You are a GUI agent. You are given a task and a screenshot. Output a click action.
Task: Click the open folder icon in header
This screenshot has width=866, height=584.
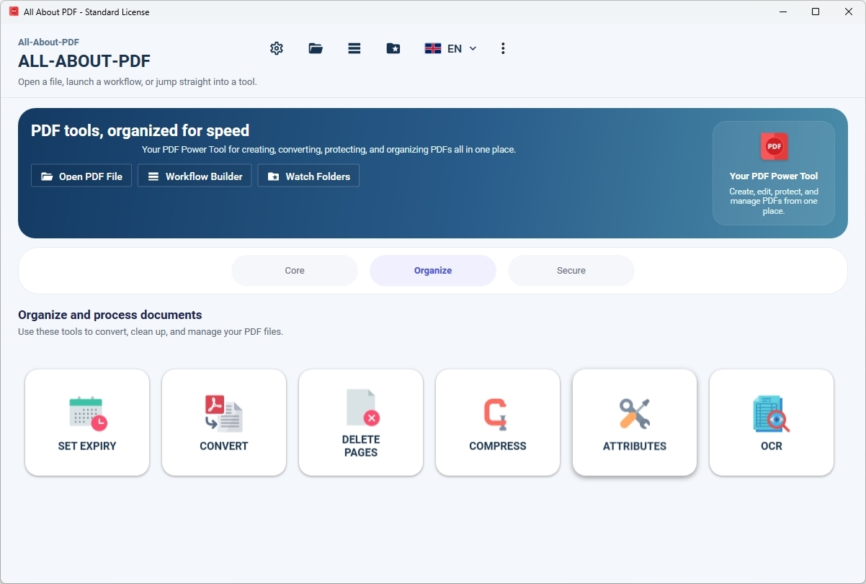[316, 48]
